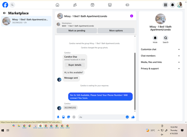
Task: Open Marketplace storefront icon in top bar
Action: 110,5
